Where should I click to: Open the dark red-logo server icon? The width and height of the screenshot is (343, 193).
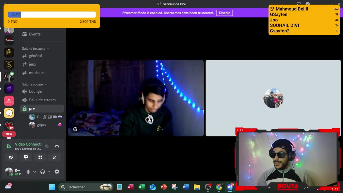tap(9, 40)
